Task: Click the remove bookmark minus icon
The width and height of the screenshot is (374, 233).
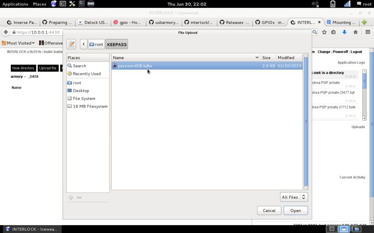Action: (79, 198)
